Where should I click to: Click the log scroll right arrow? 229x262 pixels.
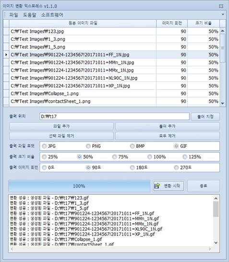(x=210, y=249)
